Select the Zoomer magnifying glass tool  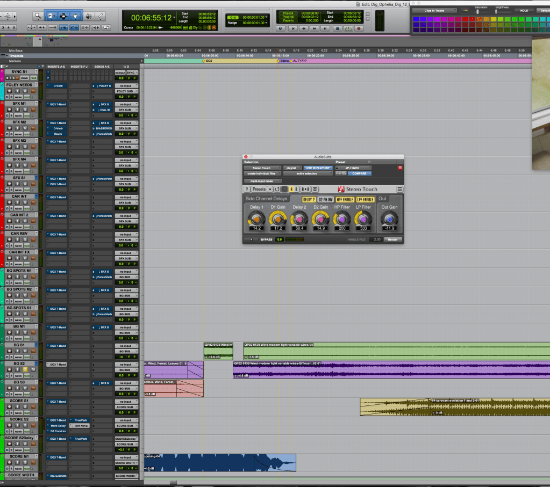[37, 16]
